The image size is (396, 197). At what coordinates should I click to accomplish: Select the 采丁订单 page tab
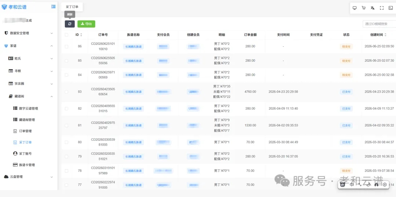coord(72,7)
